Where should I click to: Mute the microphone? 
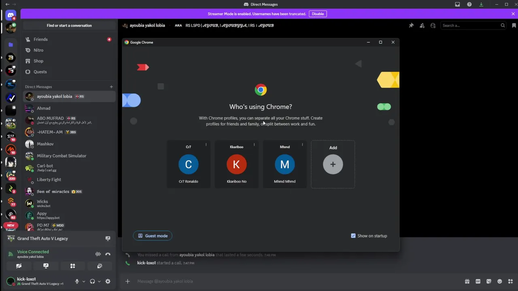click(77, 281)
